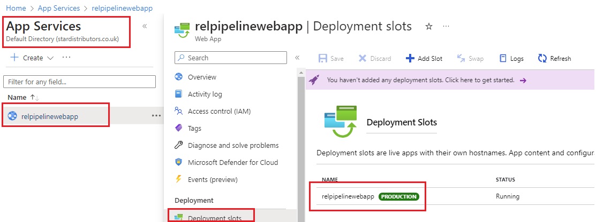Collapse the resource menu sidebar
This screenshot has height=222, width=596.
297,58
